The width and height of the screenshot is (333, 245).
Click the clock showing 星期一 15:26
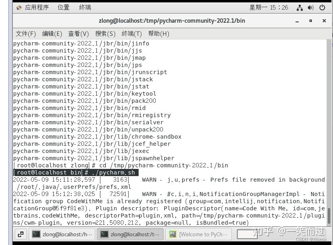coord(268,7)
